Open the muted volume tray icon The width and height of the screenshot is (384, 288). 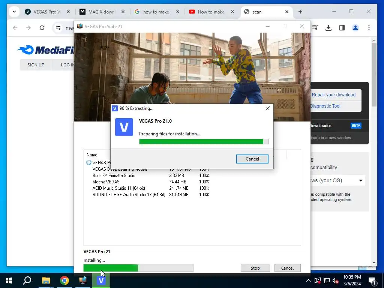pos(336,280)
